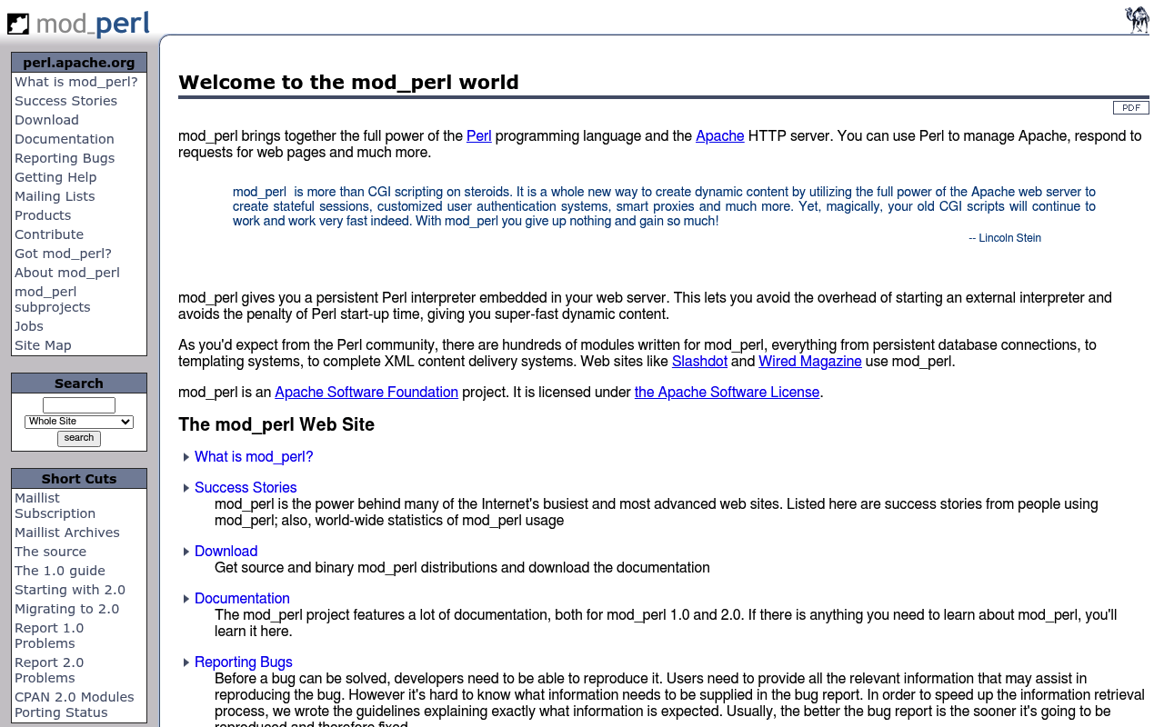Click arrow bullet beside Success Stories

click(186, 488)
